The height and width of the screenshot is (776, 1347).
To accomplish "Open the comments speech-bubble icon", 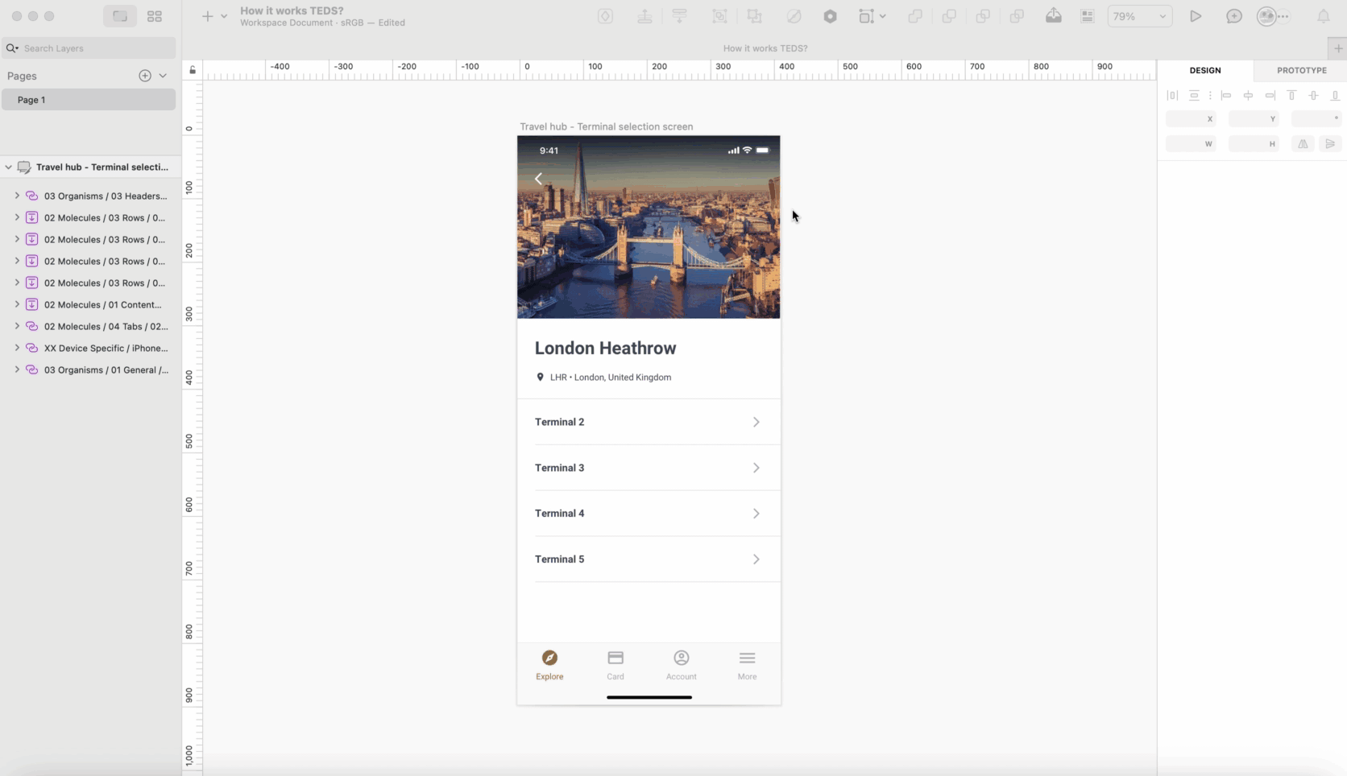I will tap(1234, 16).
